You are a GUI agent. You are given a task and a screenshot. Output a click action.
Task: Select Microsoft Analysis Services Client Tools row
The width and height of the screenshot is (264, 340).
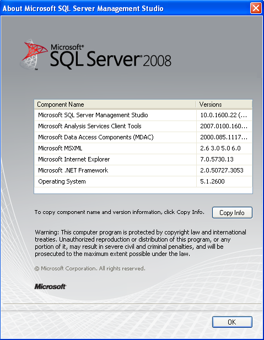point(143,126)
